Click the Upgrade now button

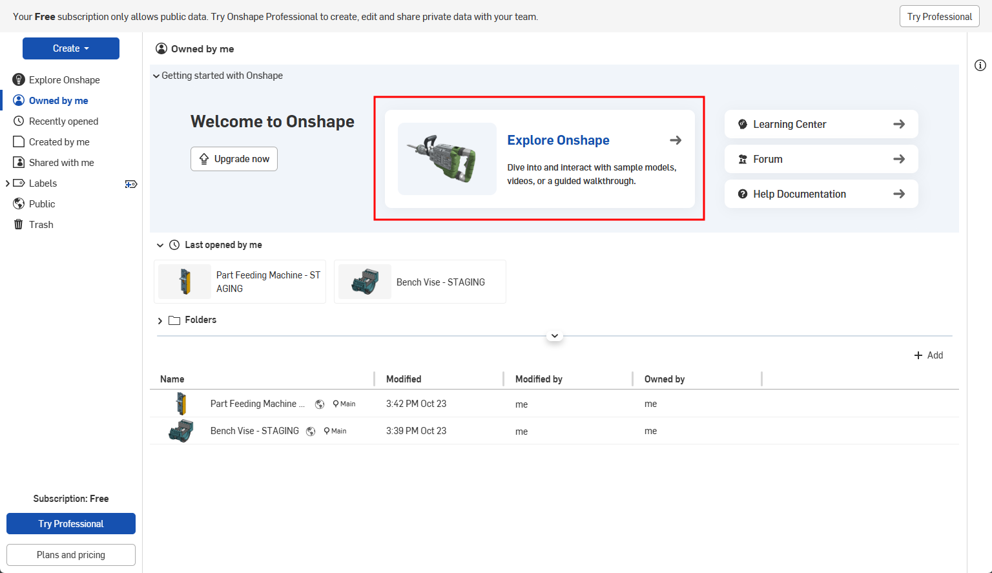tap(234, 158)
